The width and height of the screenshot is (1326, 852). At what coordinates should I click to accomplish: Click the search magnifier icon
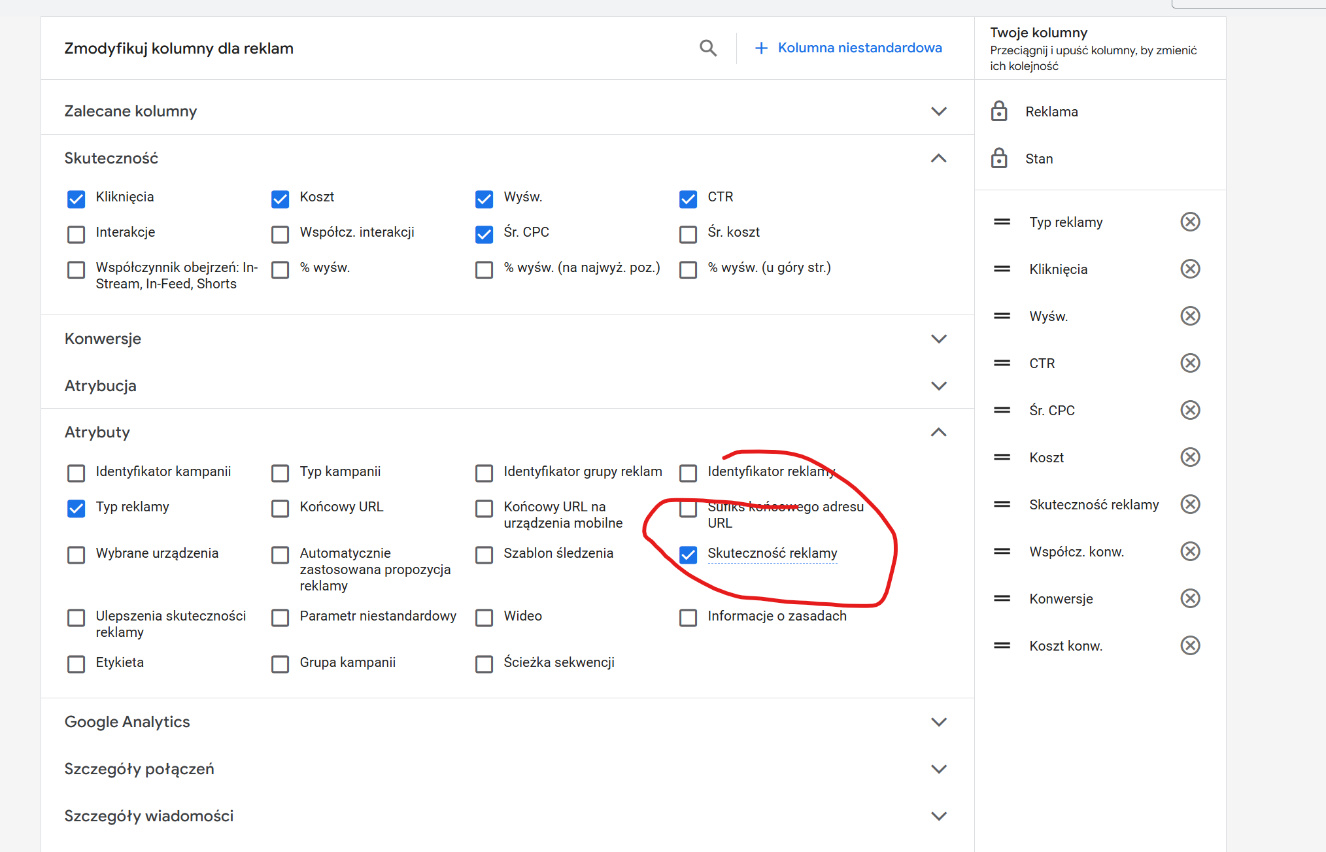tap(707, 48)
